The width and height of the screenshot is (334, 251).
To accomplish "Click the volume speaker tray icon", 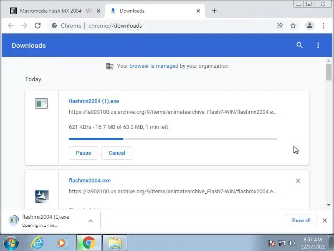I will pos(291,243).
